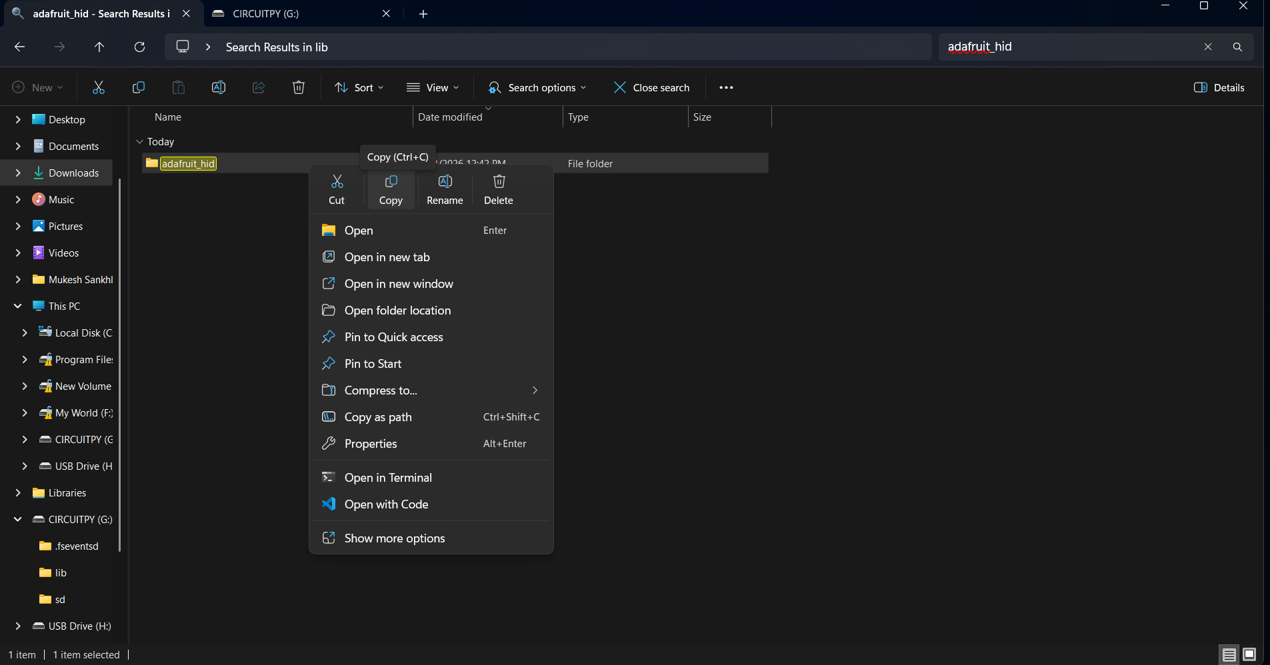Click the PC icon in address bar
This screenshot has width=1270, height=665.
183,47
